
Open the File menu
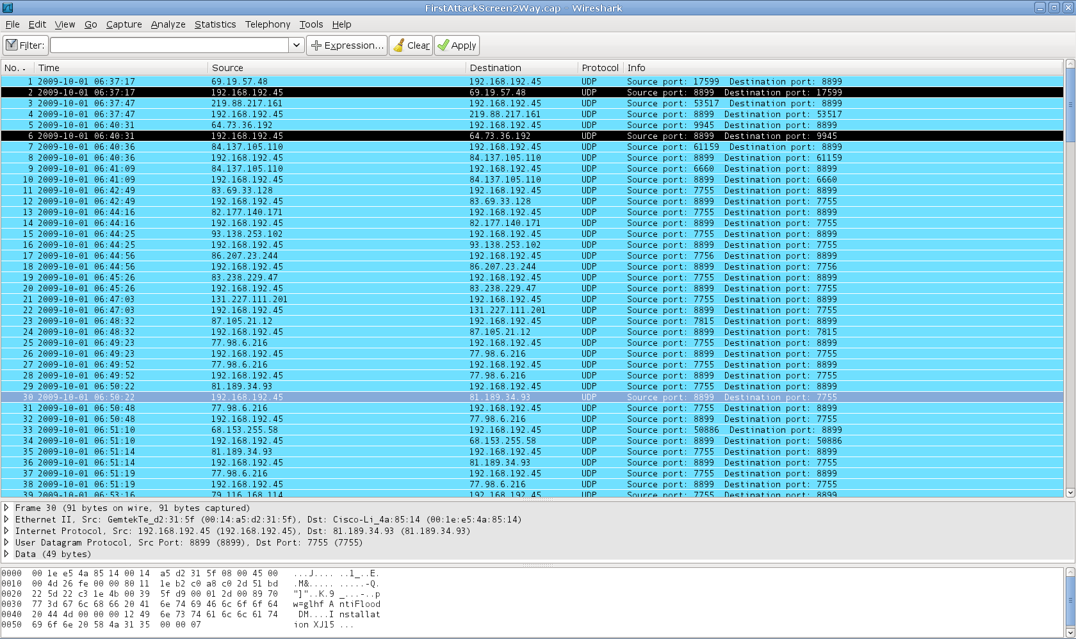(x=12, y=24)
